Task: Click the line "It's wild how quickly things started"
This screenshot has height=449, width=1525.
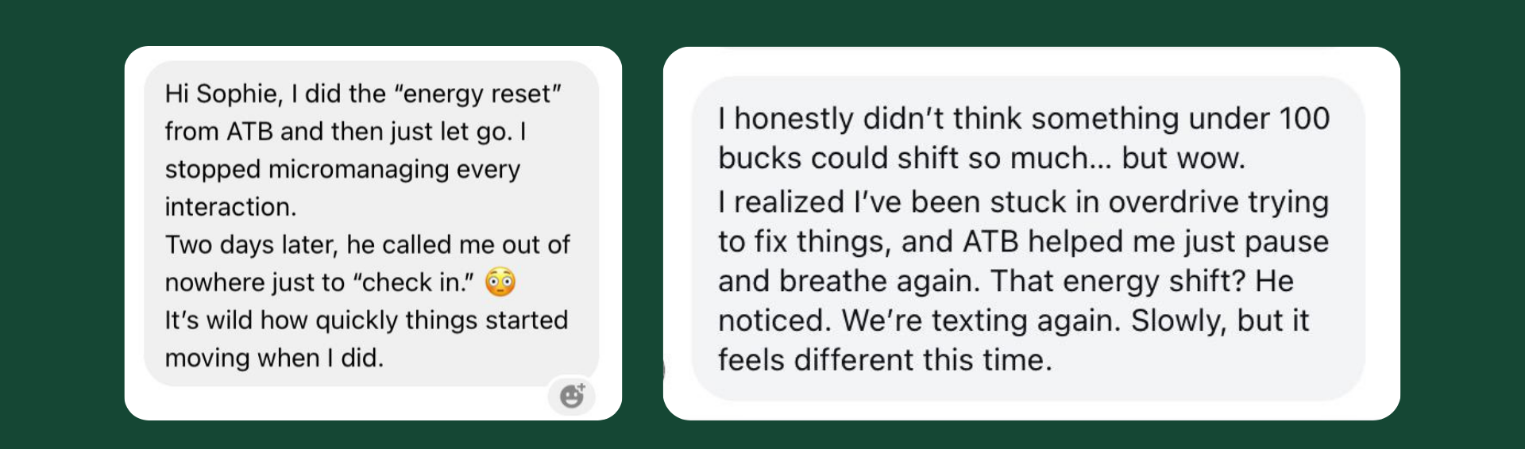Action: (x=366, y=320)
